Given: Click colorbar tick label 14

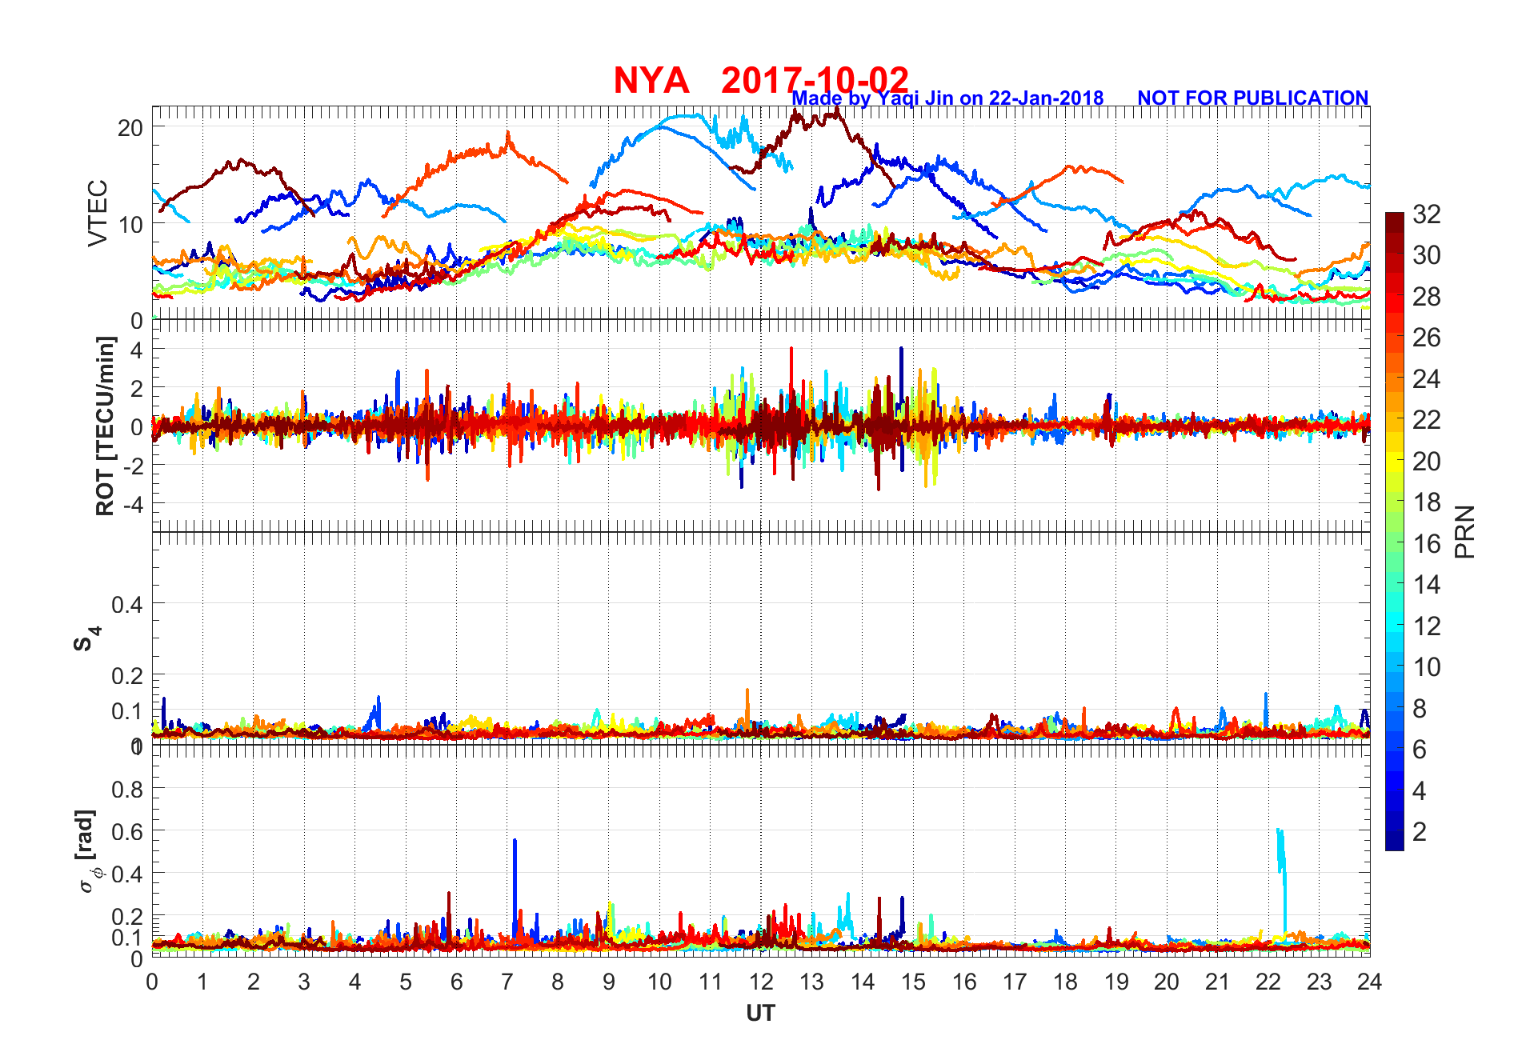Looking at the screenshot, I should [x=1427, y=584].
